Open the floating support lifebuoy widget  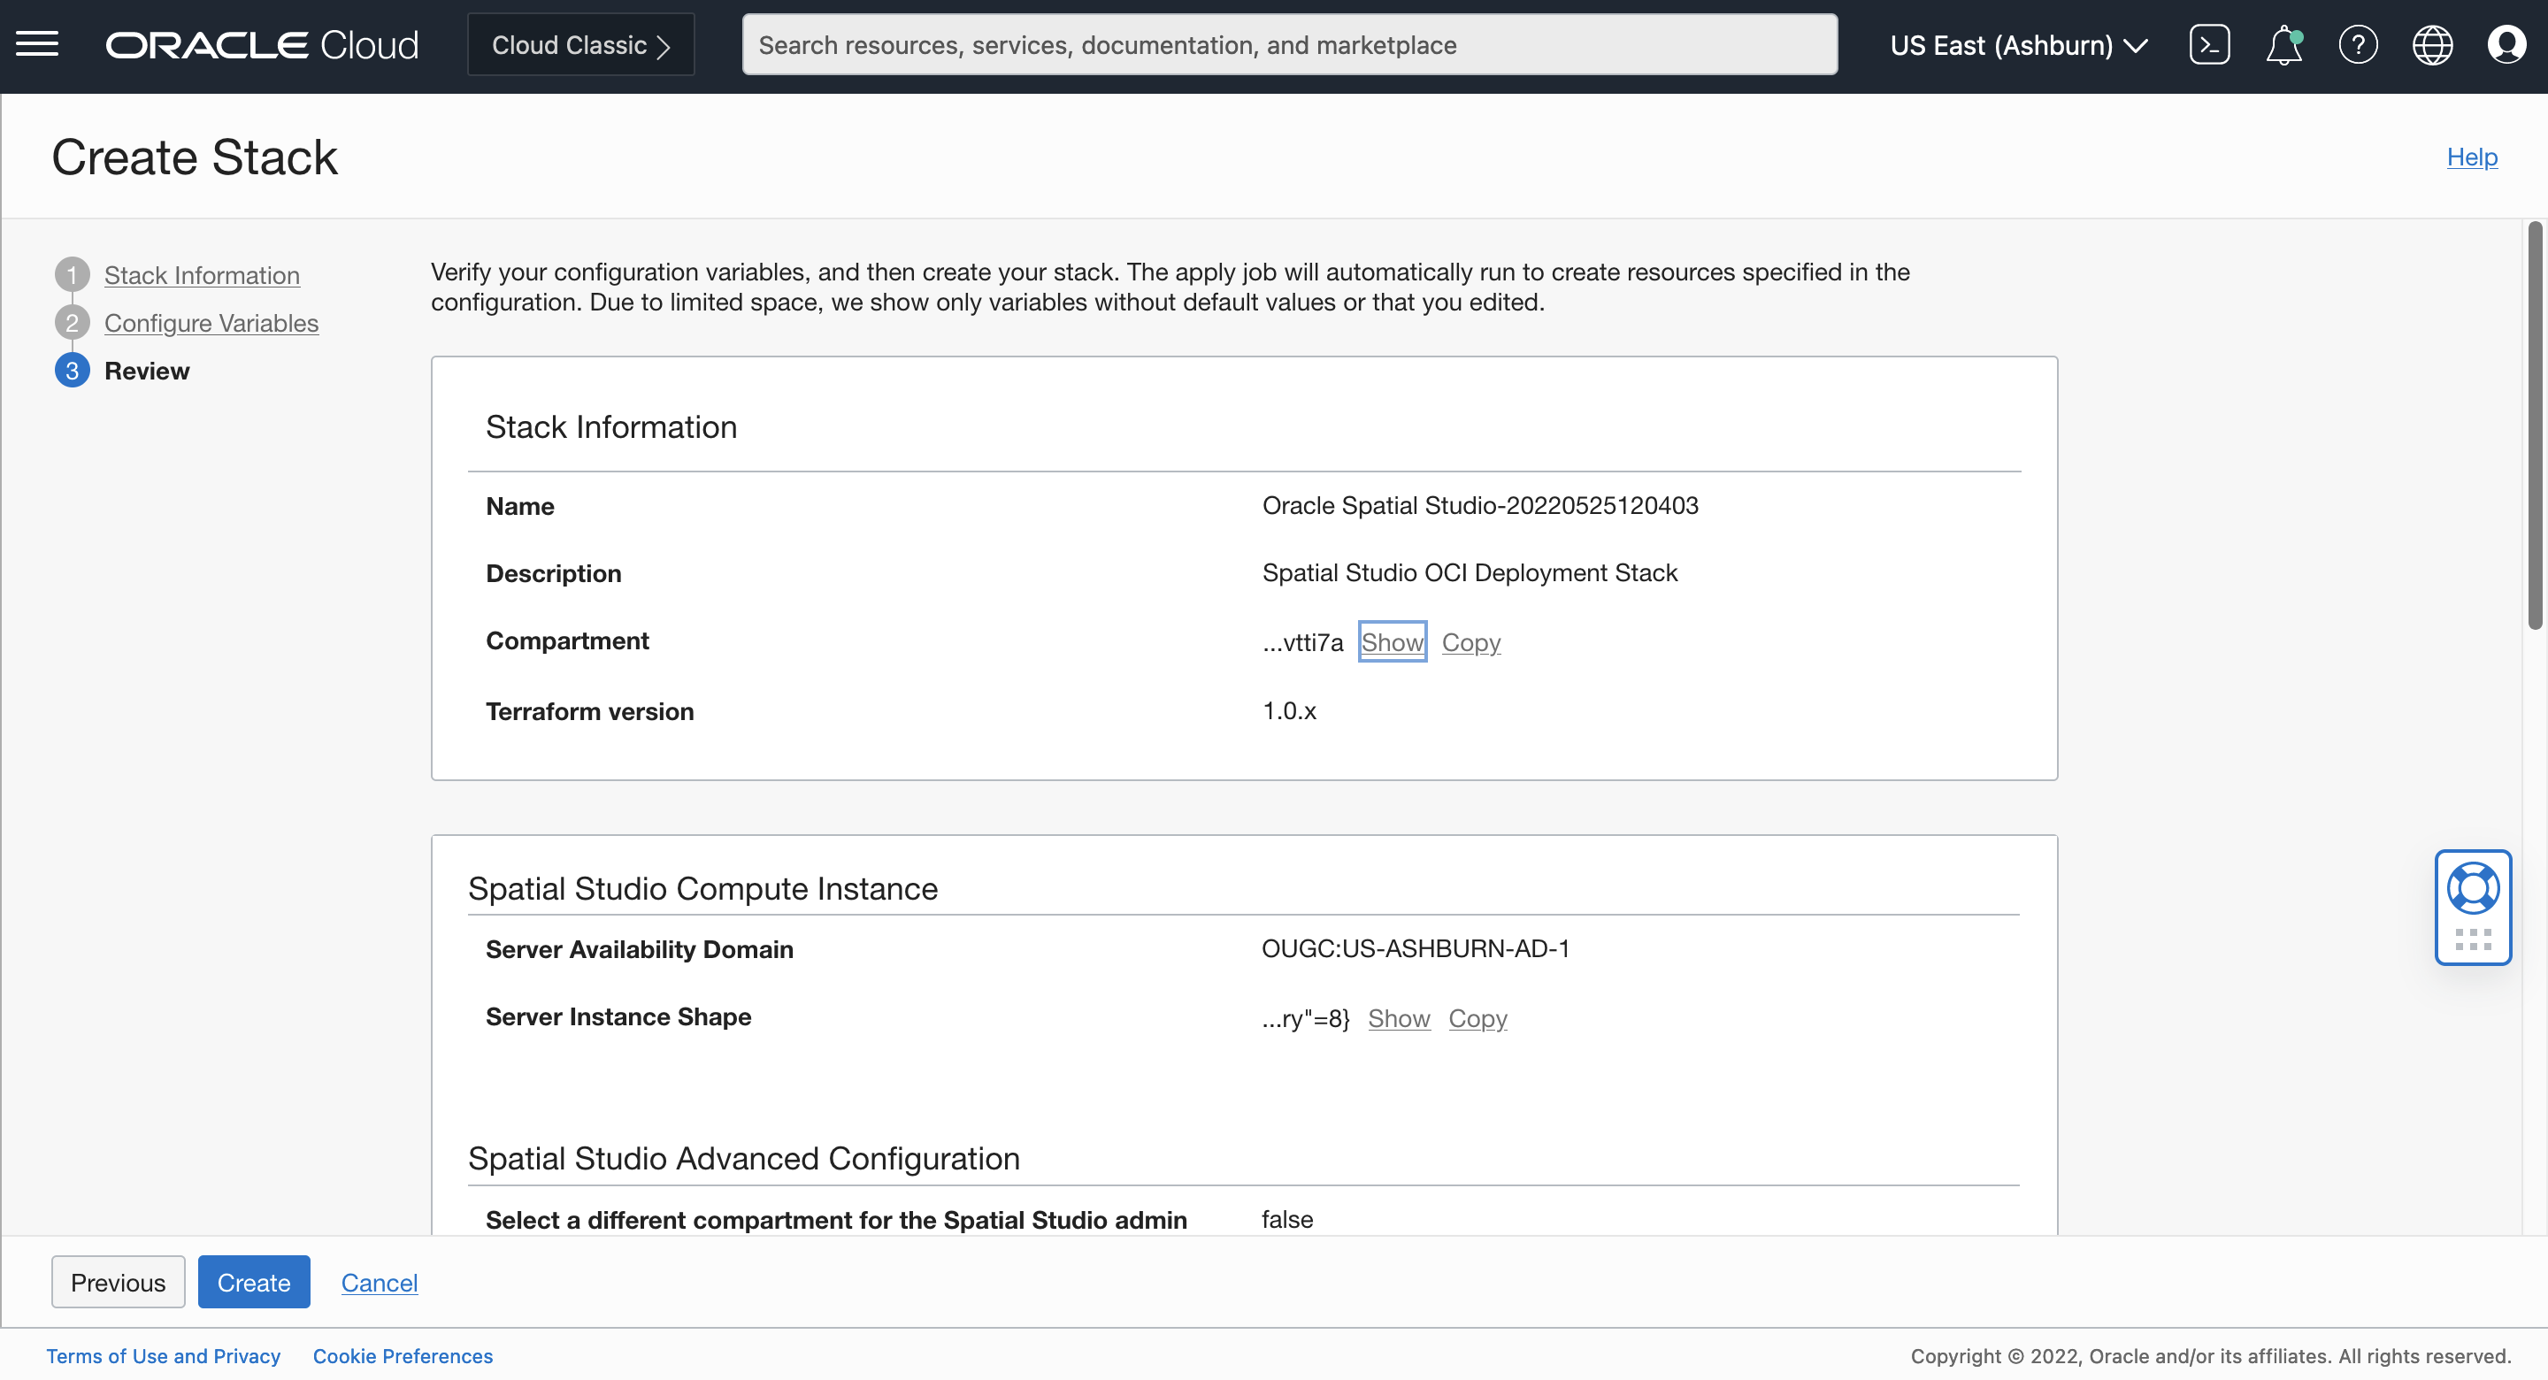click(2472, 890)
